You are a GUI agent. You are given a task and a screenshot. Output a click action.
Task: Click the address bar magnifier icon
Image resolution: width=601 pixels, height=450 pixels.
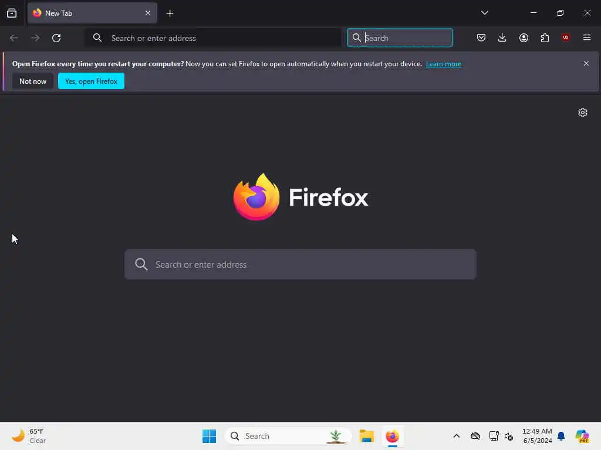pos(97,37)
